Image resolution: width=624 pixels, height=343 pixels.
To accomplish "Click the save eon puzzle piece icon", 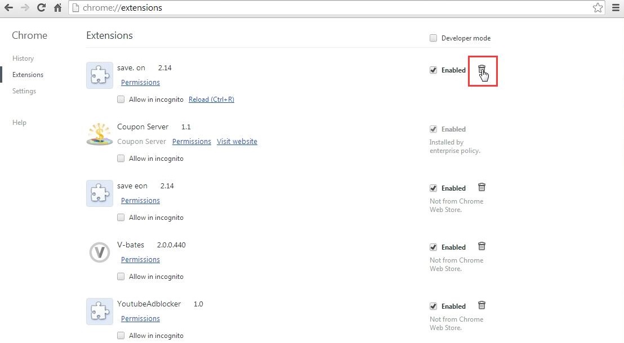I will pyautogui.click(x=100, y=193).
